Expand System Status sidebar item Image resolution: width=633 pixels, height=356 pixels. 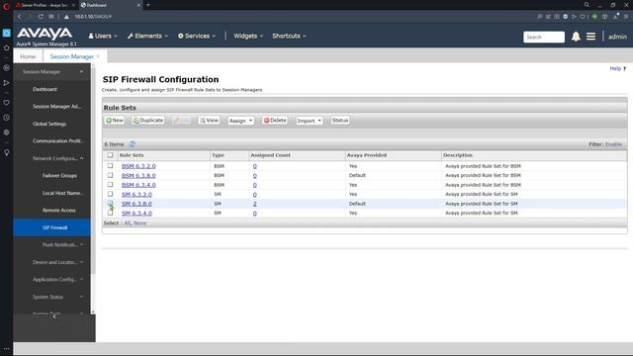(x=81, y=297)
